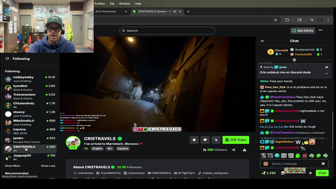Click the Send a message chat input
Image resolution: width=336 pixels, height=189 pixels.
pos(294,164)
